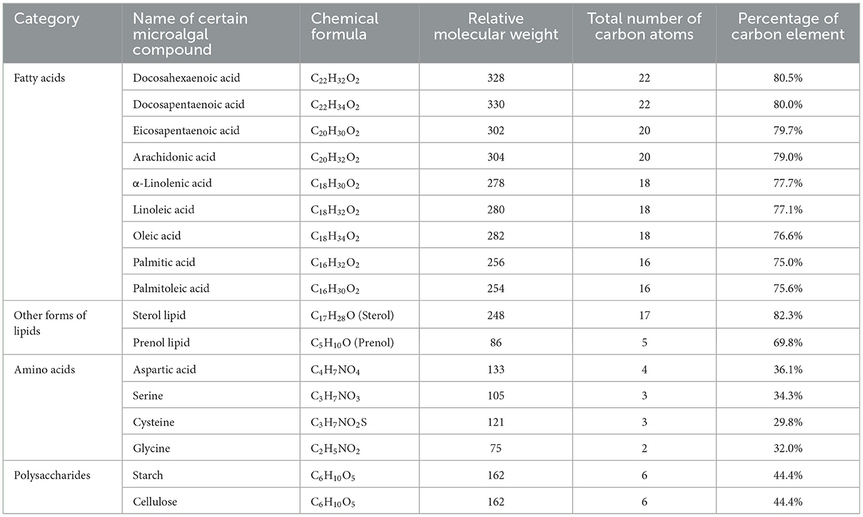863x517 pixels.
Task: Click the Palmitoleic acid cell
Action: coord(171,289)
